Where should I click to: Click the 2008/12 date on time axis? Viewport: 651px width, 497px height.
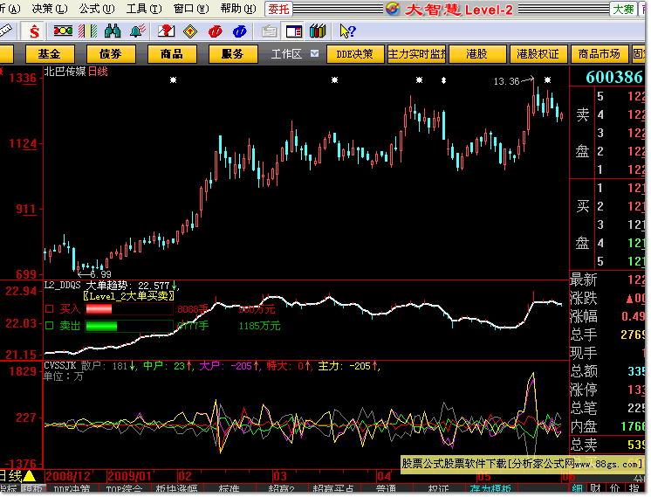[x=68, y=476]
